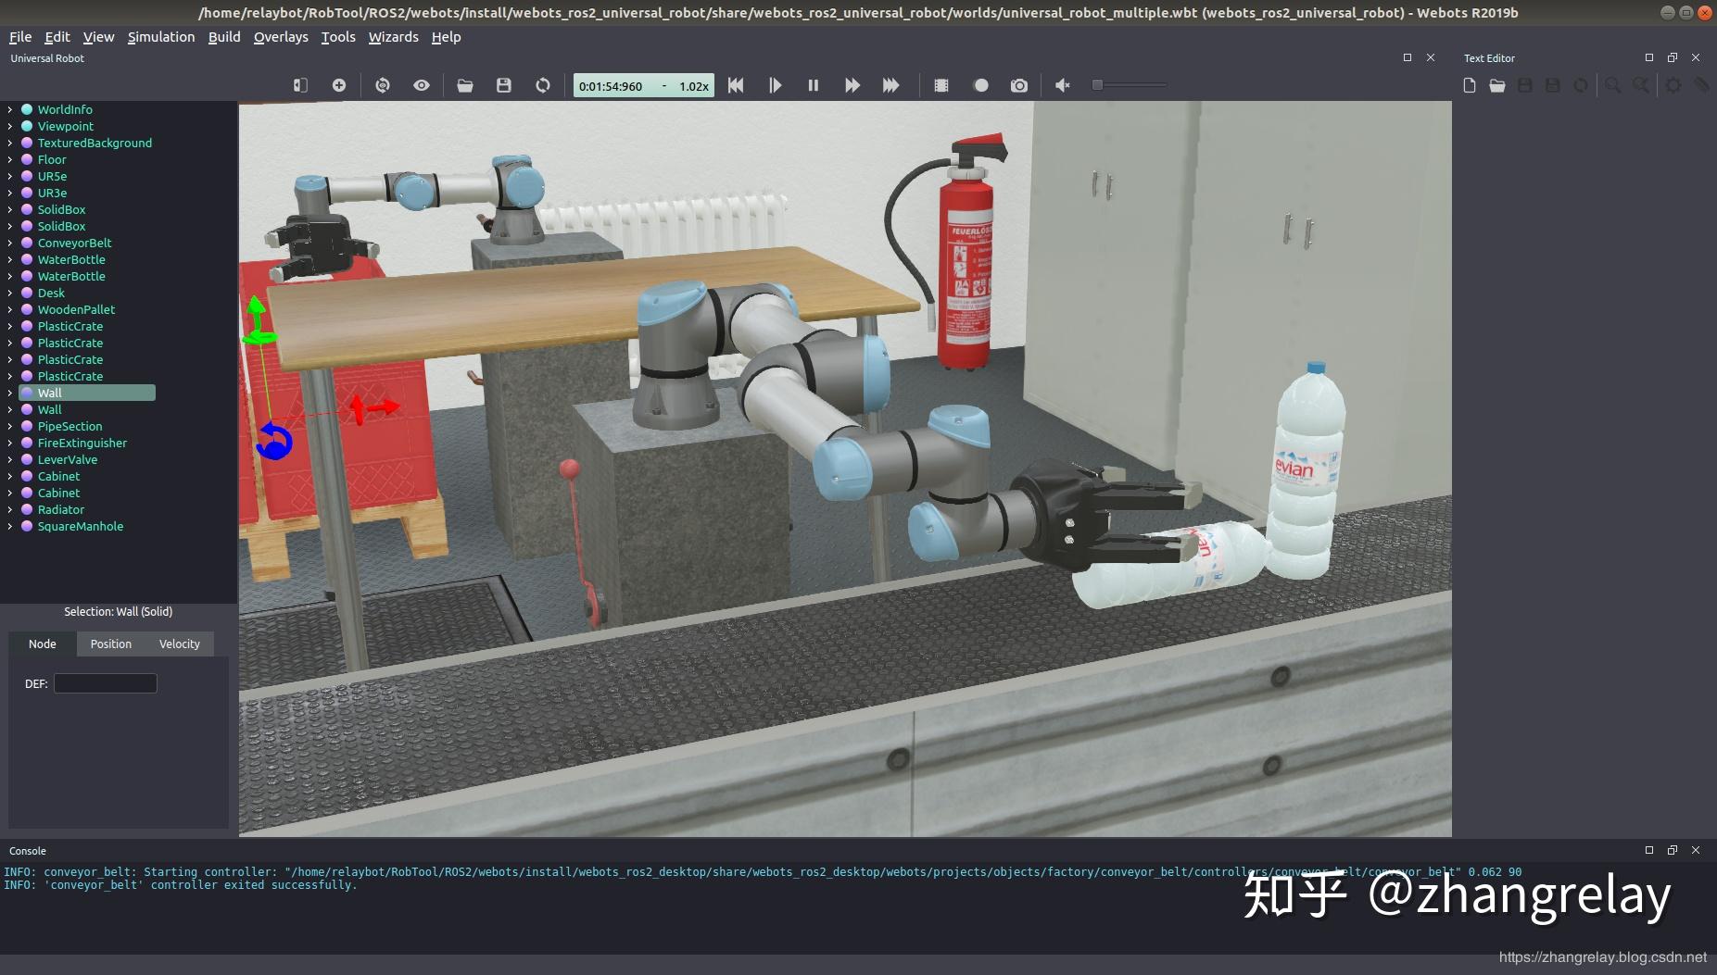Image resolution: width=1717 pixels, height=975 pixels.
Task: Open a file in the Text Editor
Action: tap(1496, 85)
